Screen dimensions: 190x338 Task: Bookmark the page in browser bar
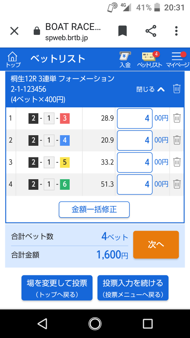coord(122,31)
